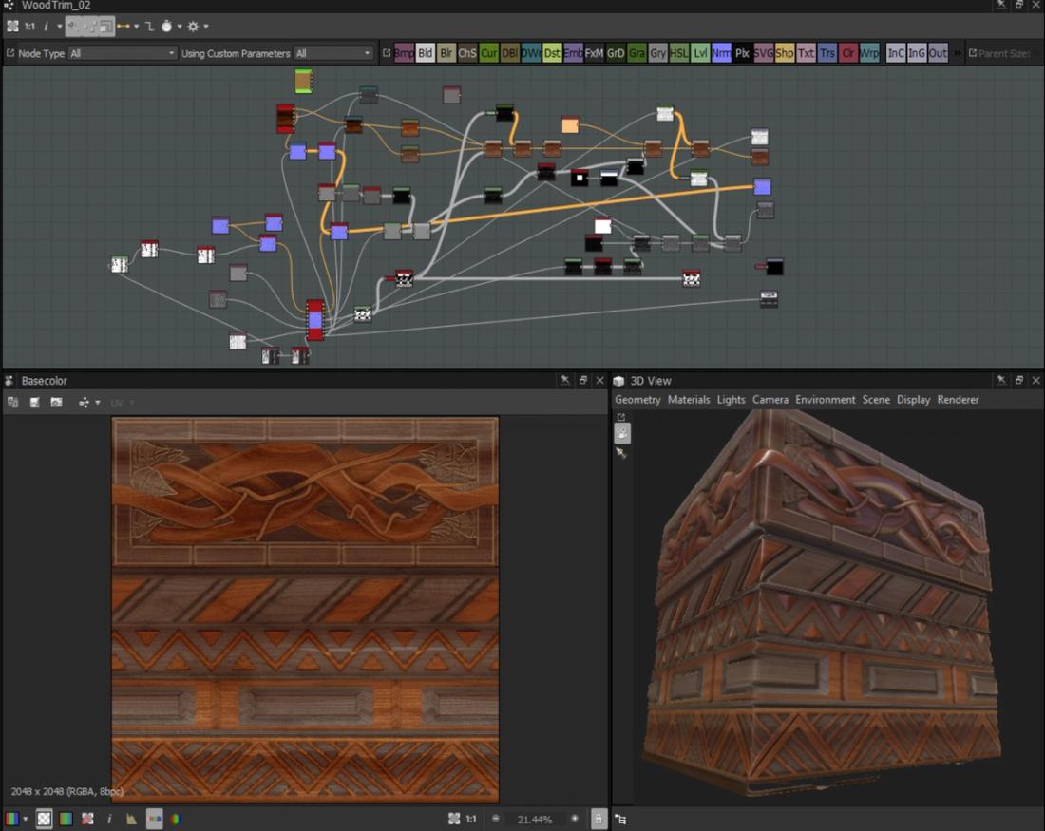Open the Environment menu in 3D View
Viewport: 1045px width, 831px height.
825,400
